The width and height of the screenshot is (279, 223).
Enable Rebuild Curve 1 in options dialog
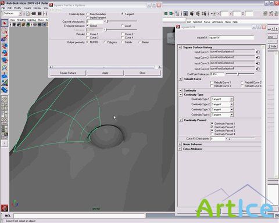coord(88,34)
